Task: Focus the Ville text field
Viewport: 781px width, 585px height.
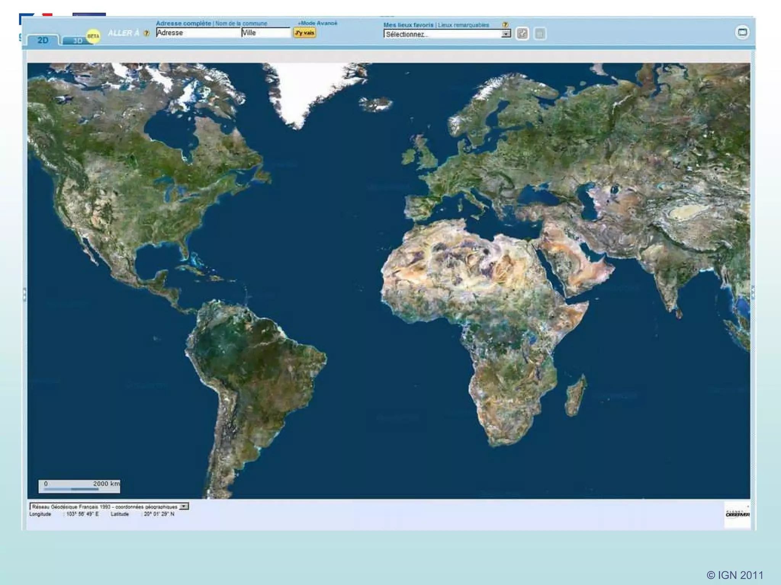Action: pyautogui.click(x=265, y=33)
